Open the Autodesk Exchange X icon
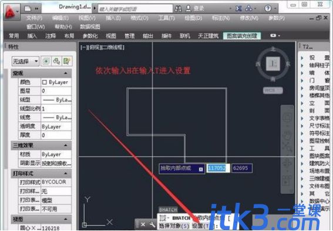The width and height of the screenshot is (333, 231). 238,8
